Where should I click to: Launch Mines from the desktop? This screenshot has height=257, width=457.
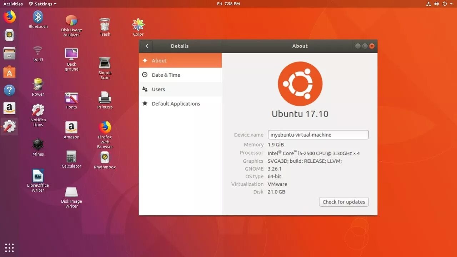38,147
